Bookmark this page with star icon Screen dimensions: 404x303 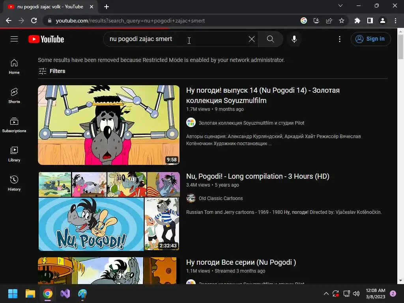[x=342, y=21]
